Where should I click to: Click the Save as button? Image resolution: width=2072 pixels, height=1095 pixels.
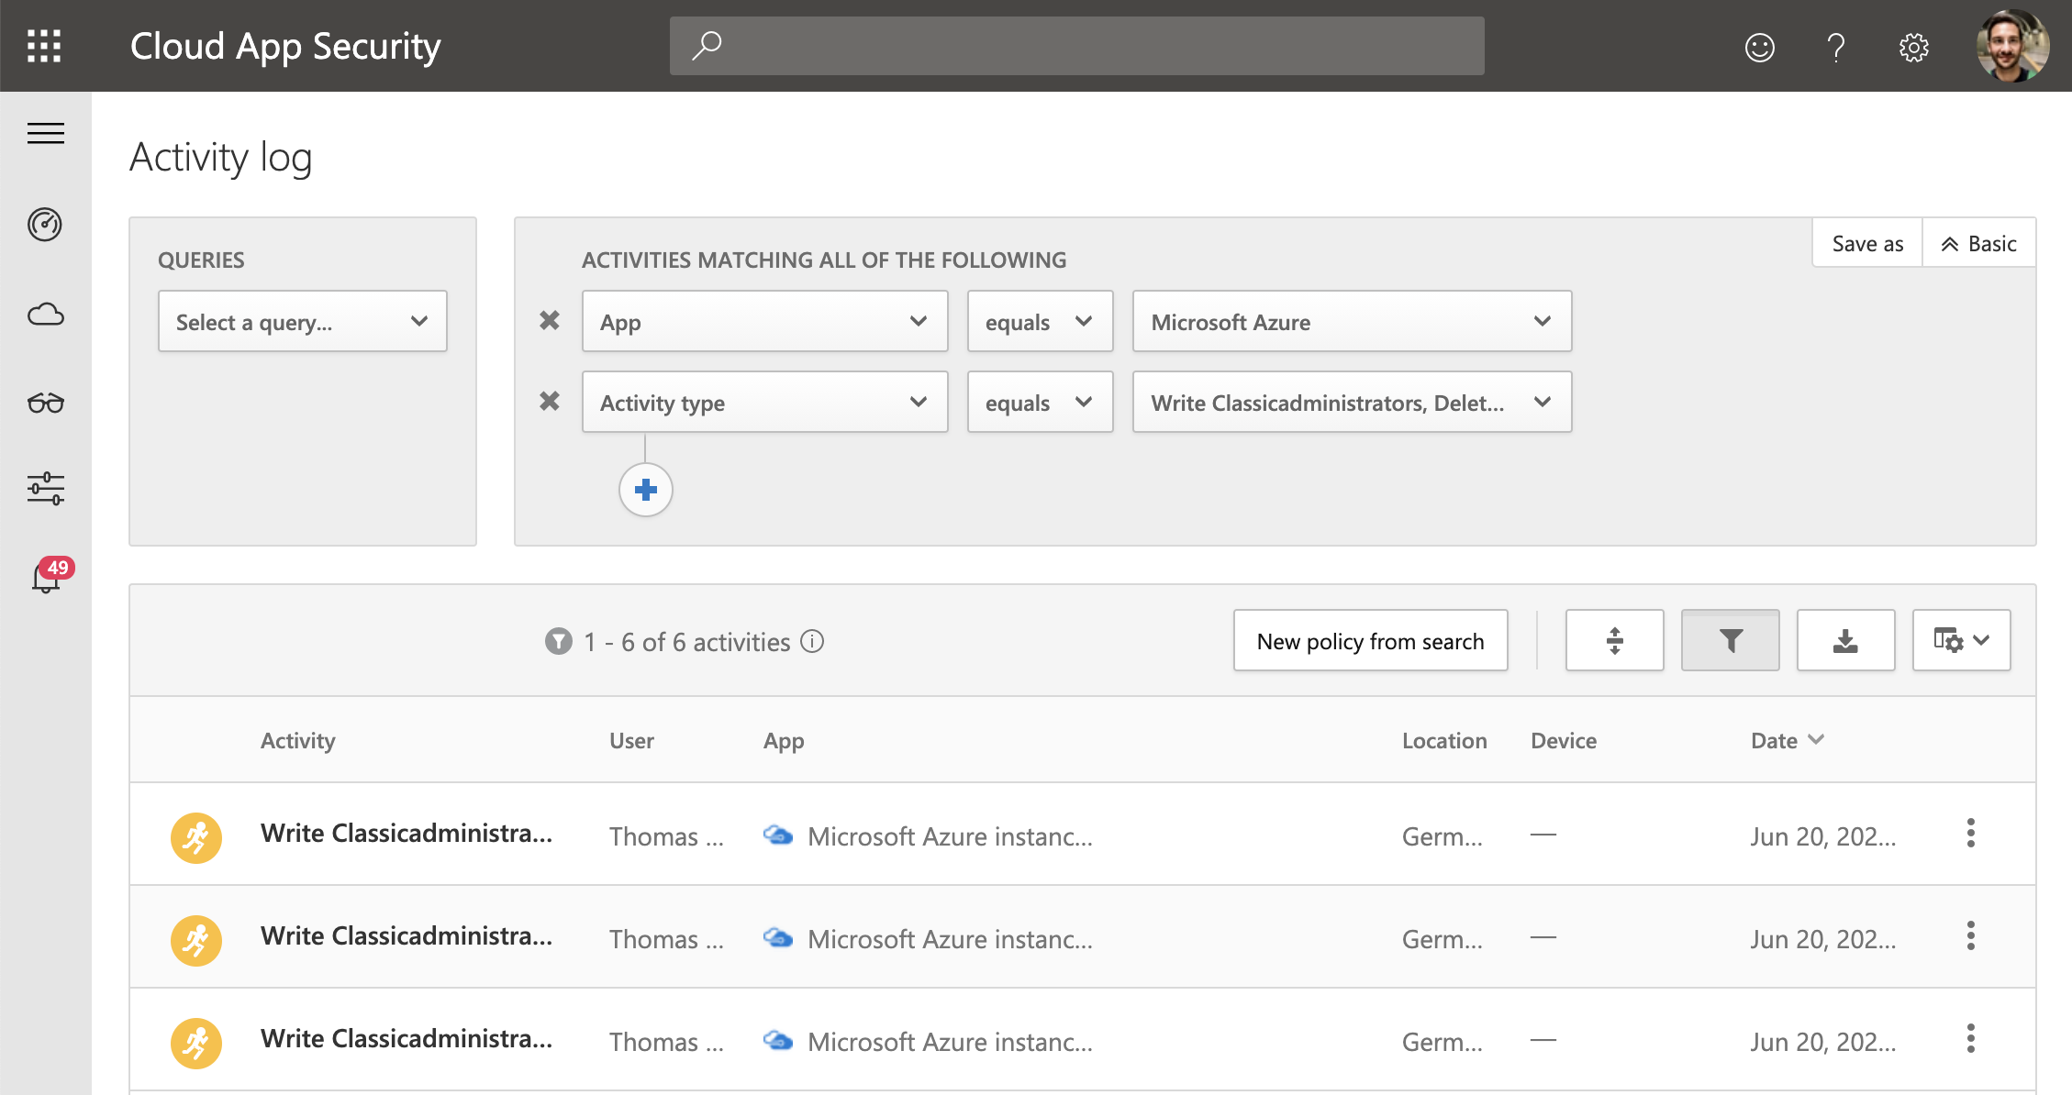point(1867,243)
